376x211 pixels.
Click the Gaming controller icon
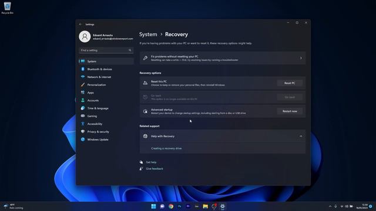[83, 116]
